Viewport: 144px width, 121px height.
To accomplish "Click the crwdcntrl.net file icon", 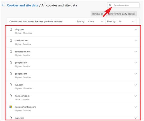I will point(11,40).
